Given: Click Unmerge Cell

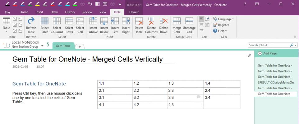Looking at the screenshot, I should (189, 25).
